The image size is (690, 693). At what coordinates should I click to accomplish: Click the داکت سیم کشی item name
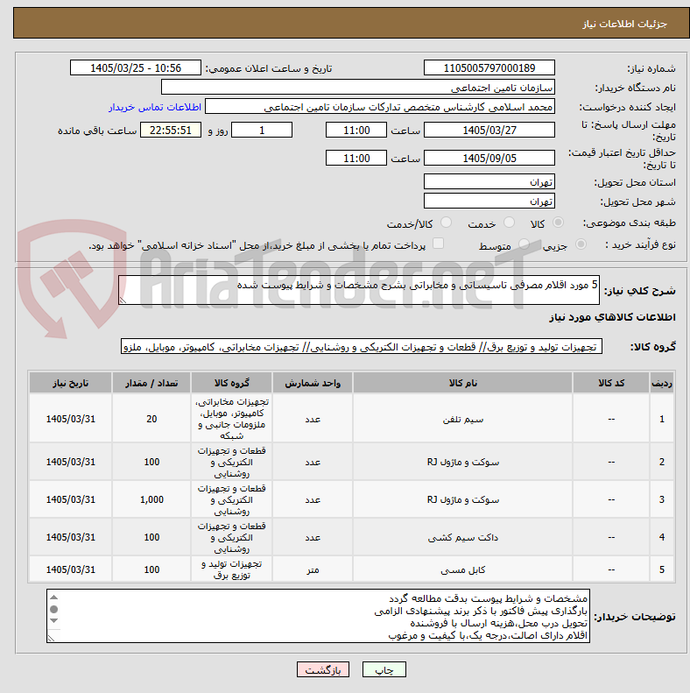tap(463, 537)
